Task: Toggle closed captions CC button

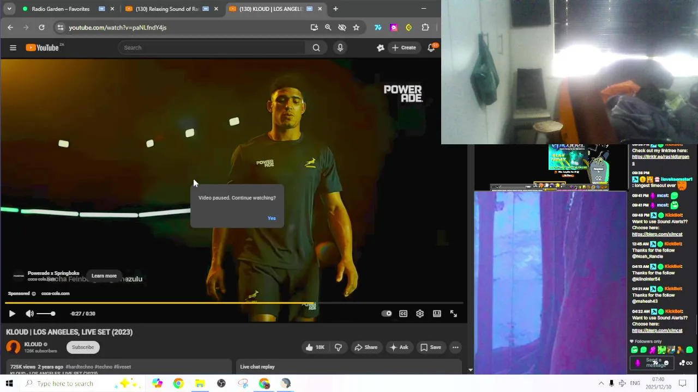Action: (x=403, y=314)
